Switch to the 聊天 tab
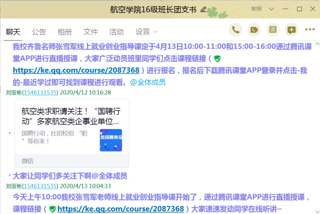The width and height of the screenshot is (320, 214). click(x=13, y=32)
